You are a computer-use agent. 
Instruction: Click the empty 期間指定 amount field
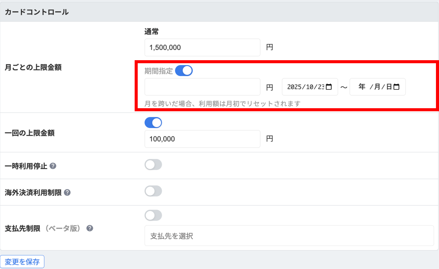click(x=202, y=87)
